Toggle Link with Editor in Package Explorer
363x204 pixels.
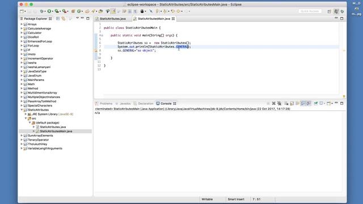(x=64, y=19)
